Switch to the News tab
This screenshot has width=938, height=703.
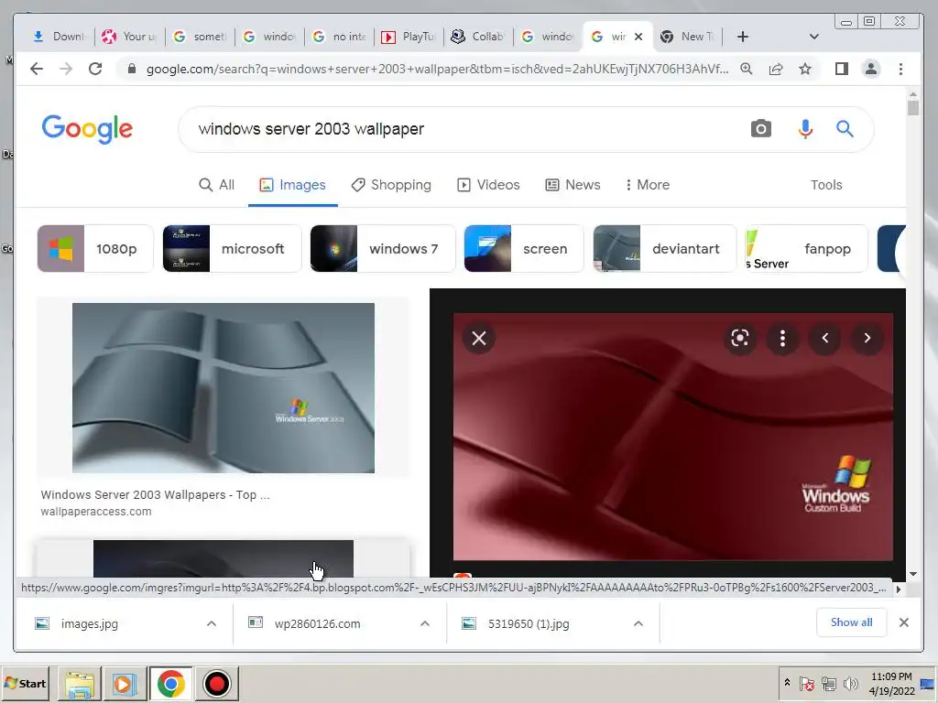(x=573, y=185)
